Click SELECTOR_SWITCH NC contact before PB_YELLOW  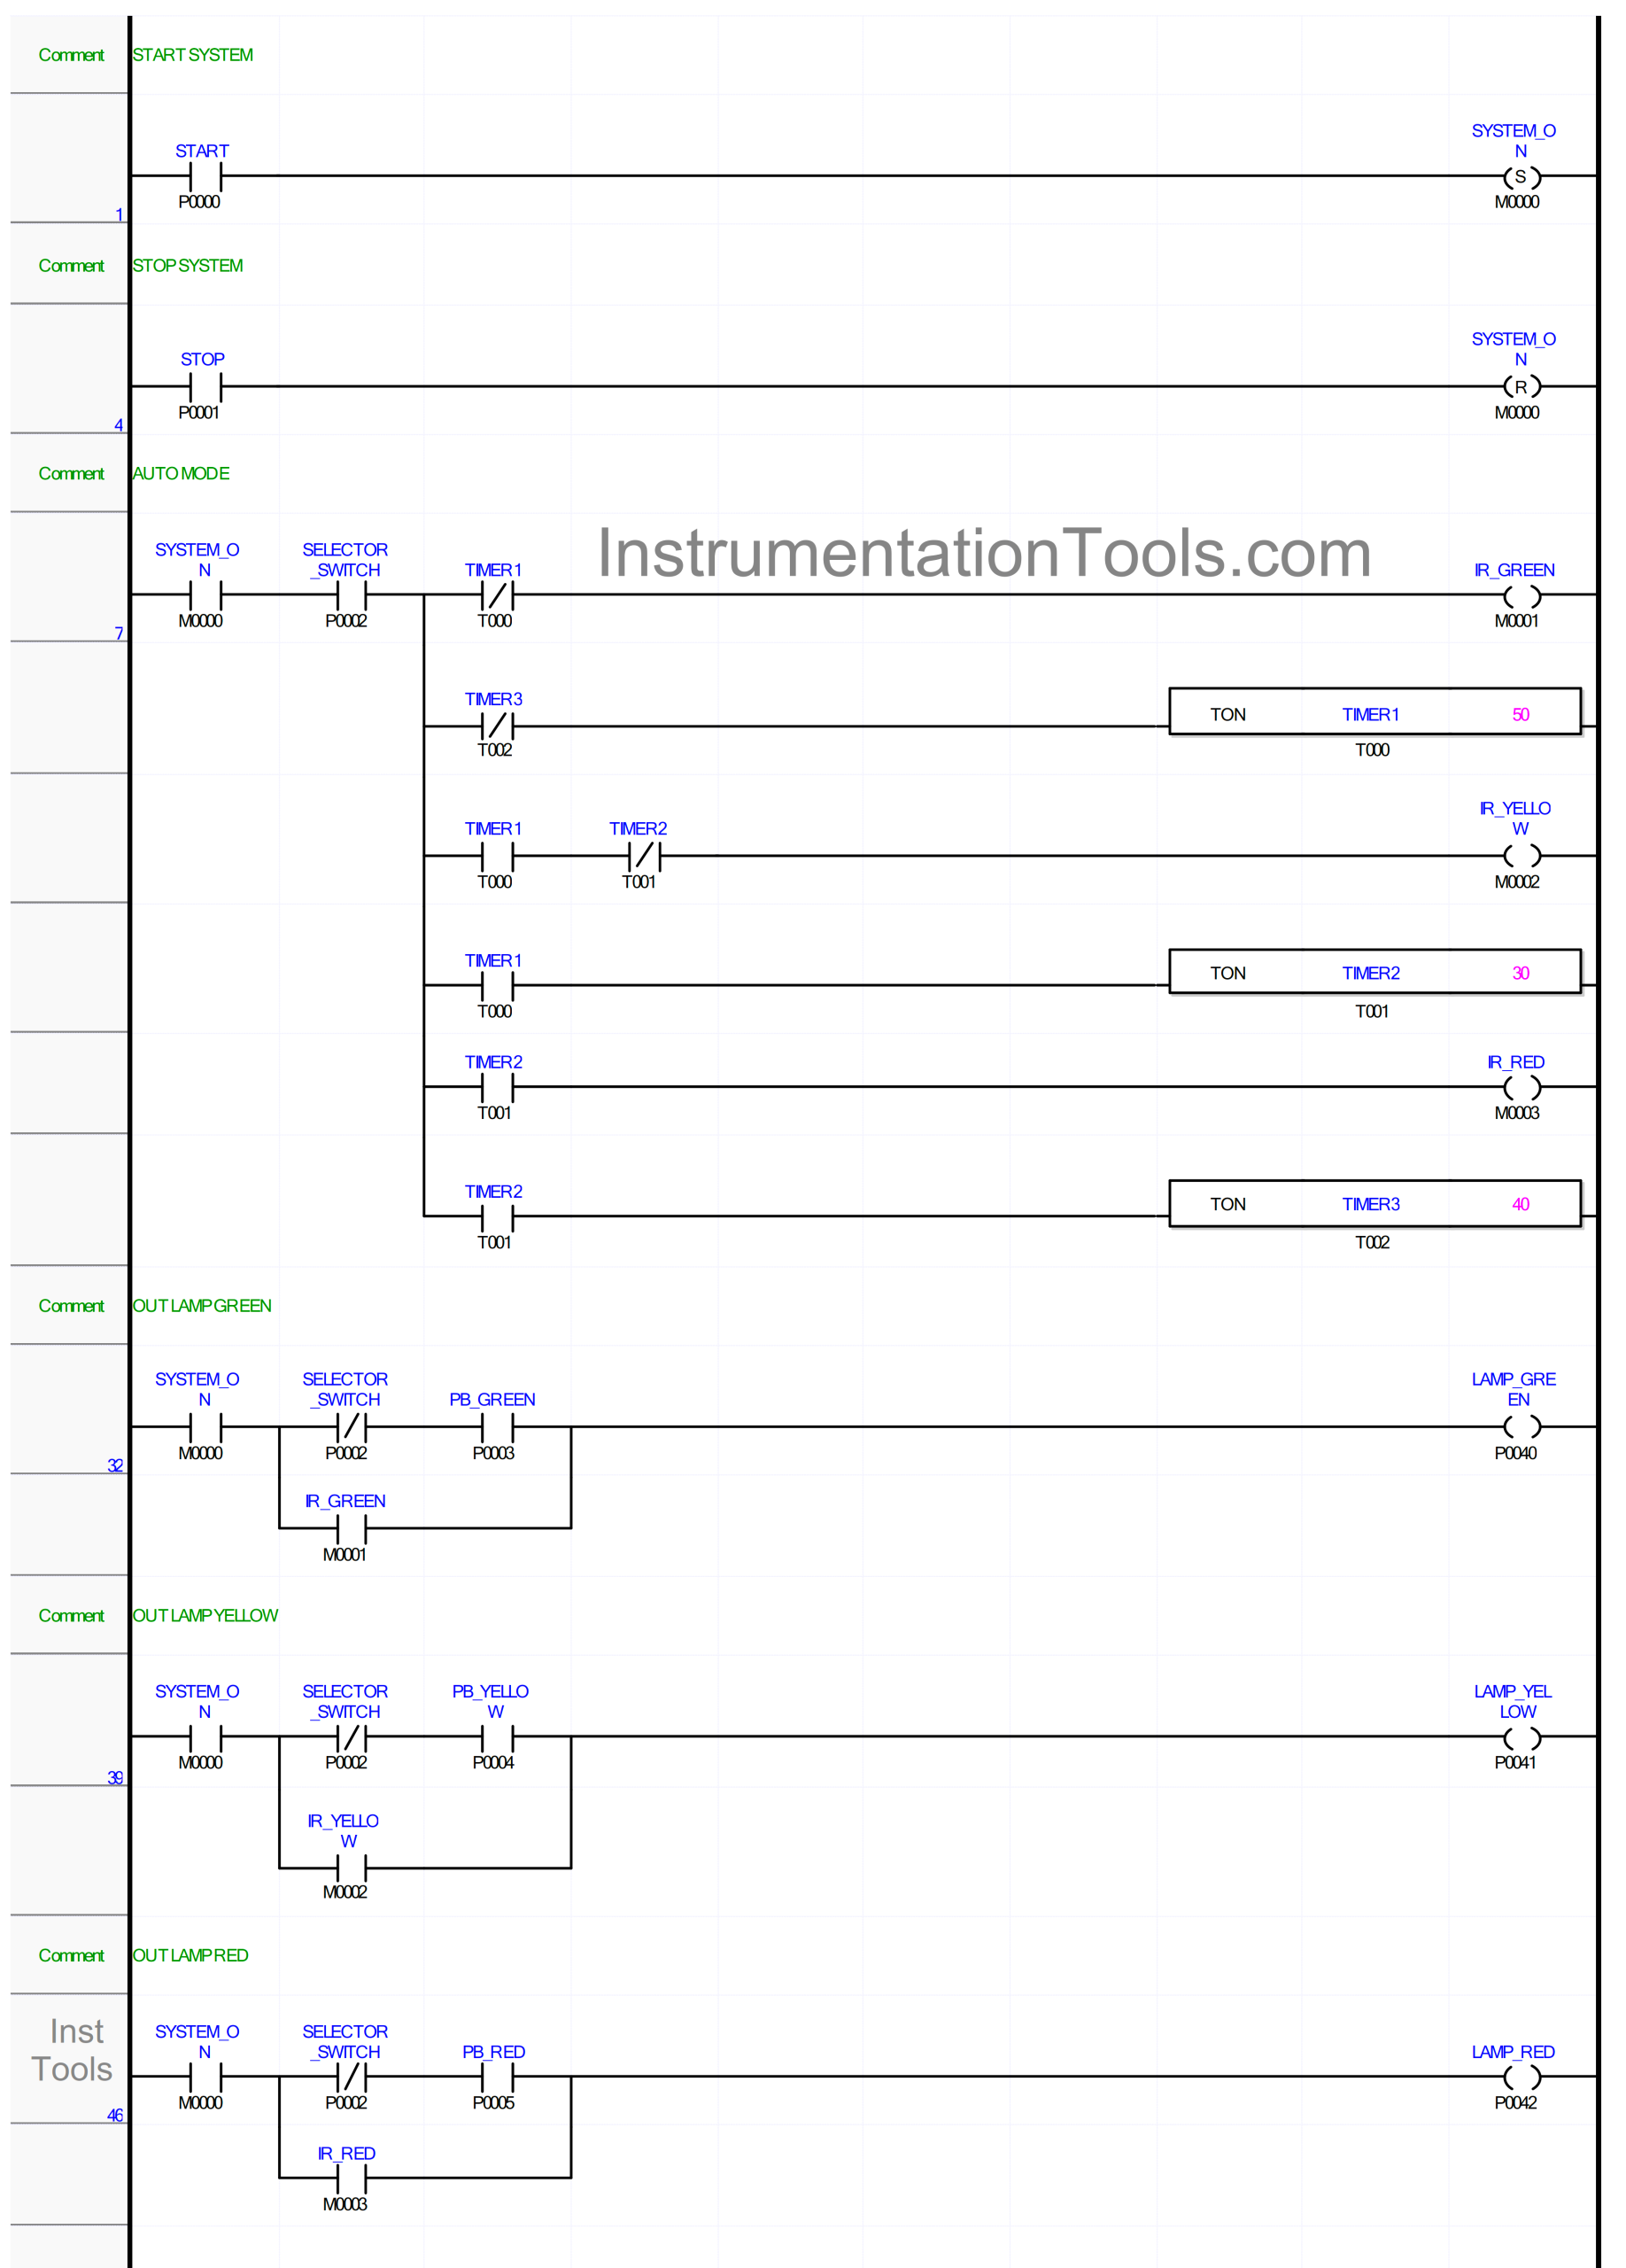click(352, 1737)
